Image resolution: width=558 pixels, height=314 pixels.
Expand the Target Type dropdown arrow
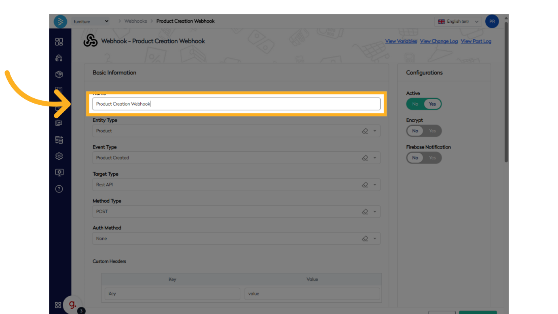click(x=375, y=185)
